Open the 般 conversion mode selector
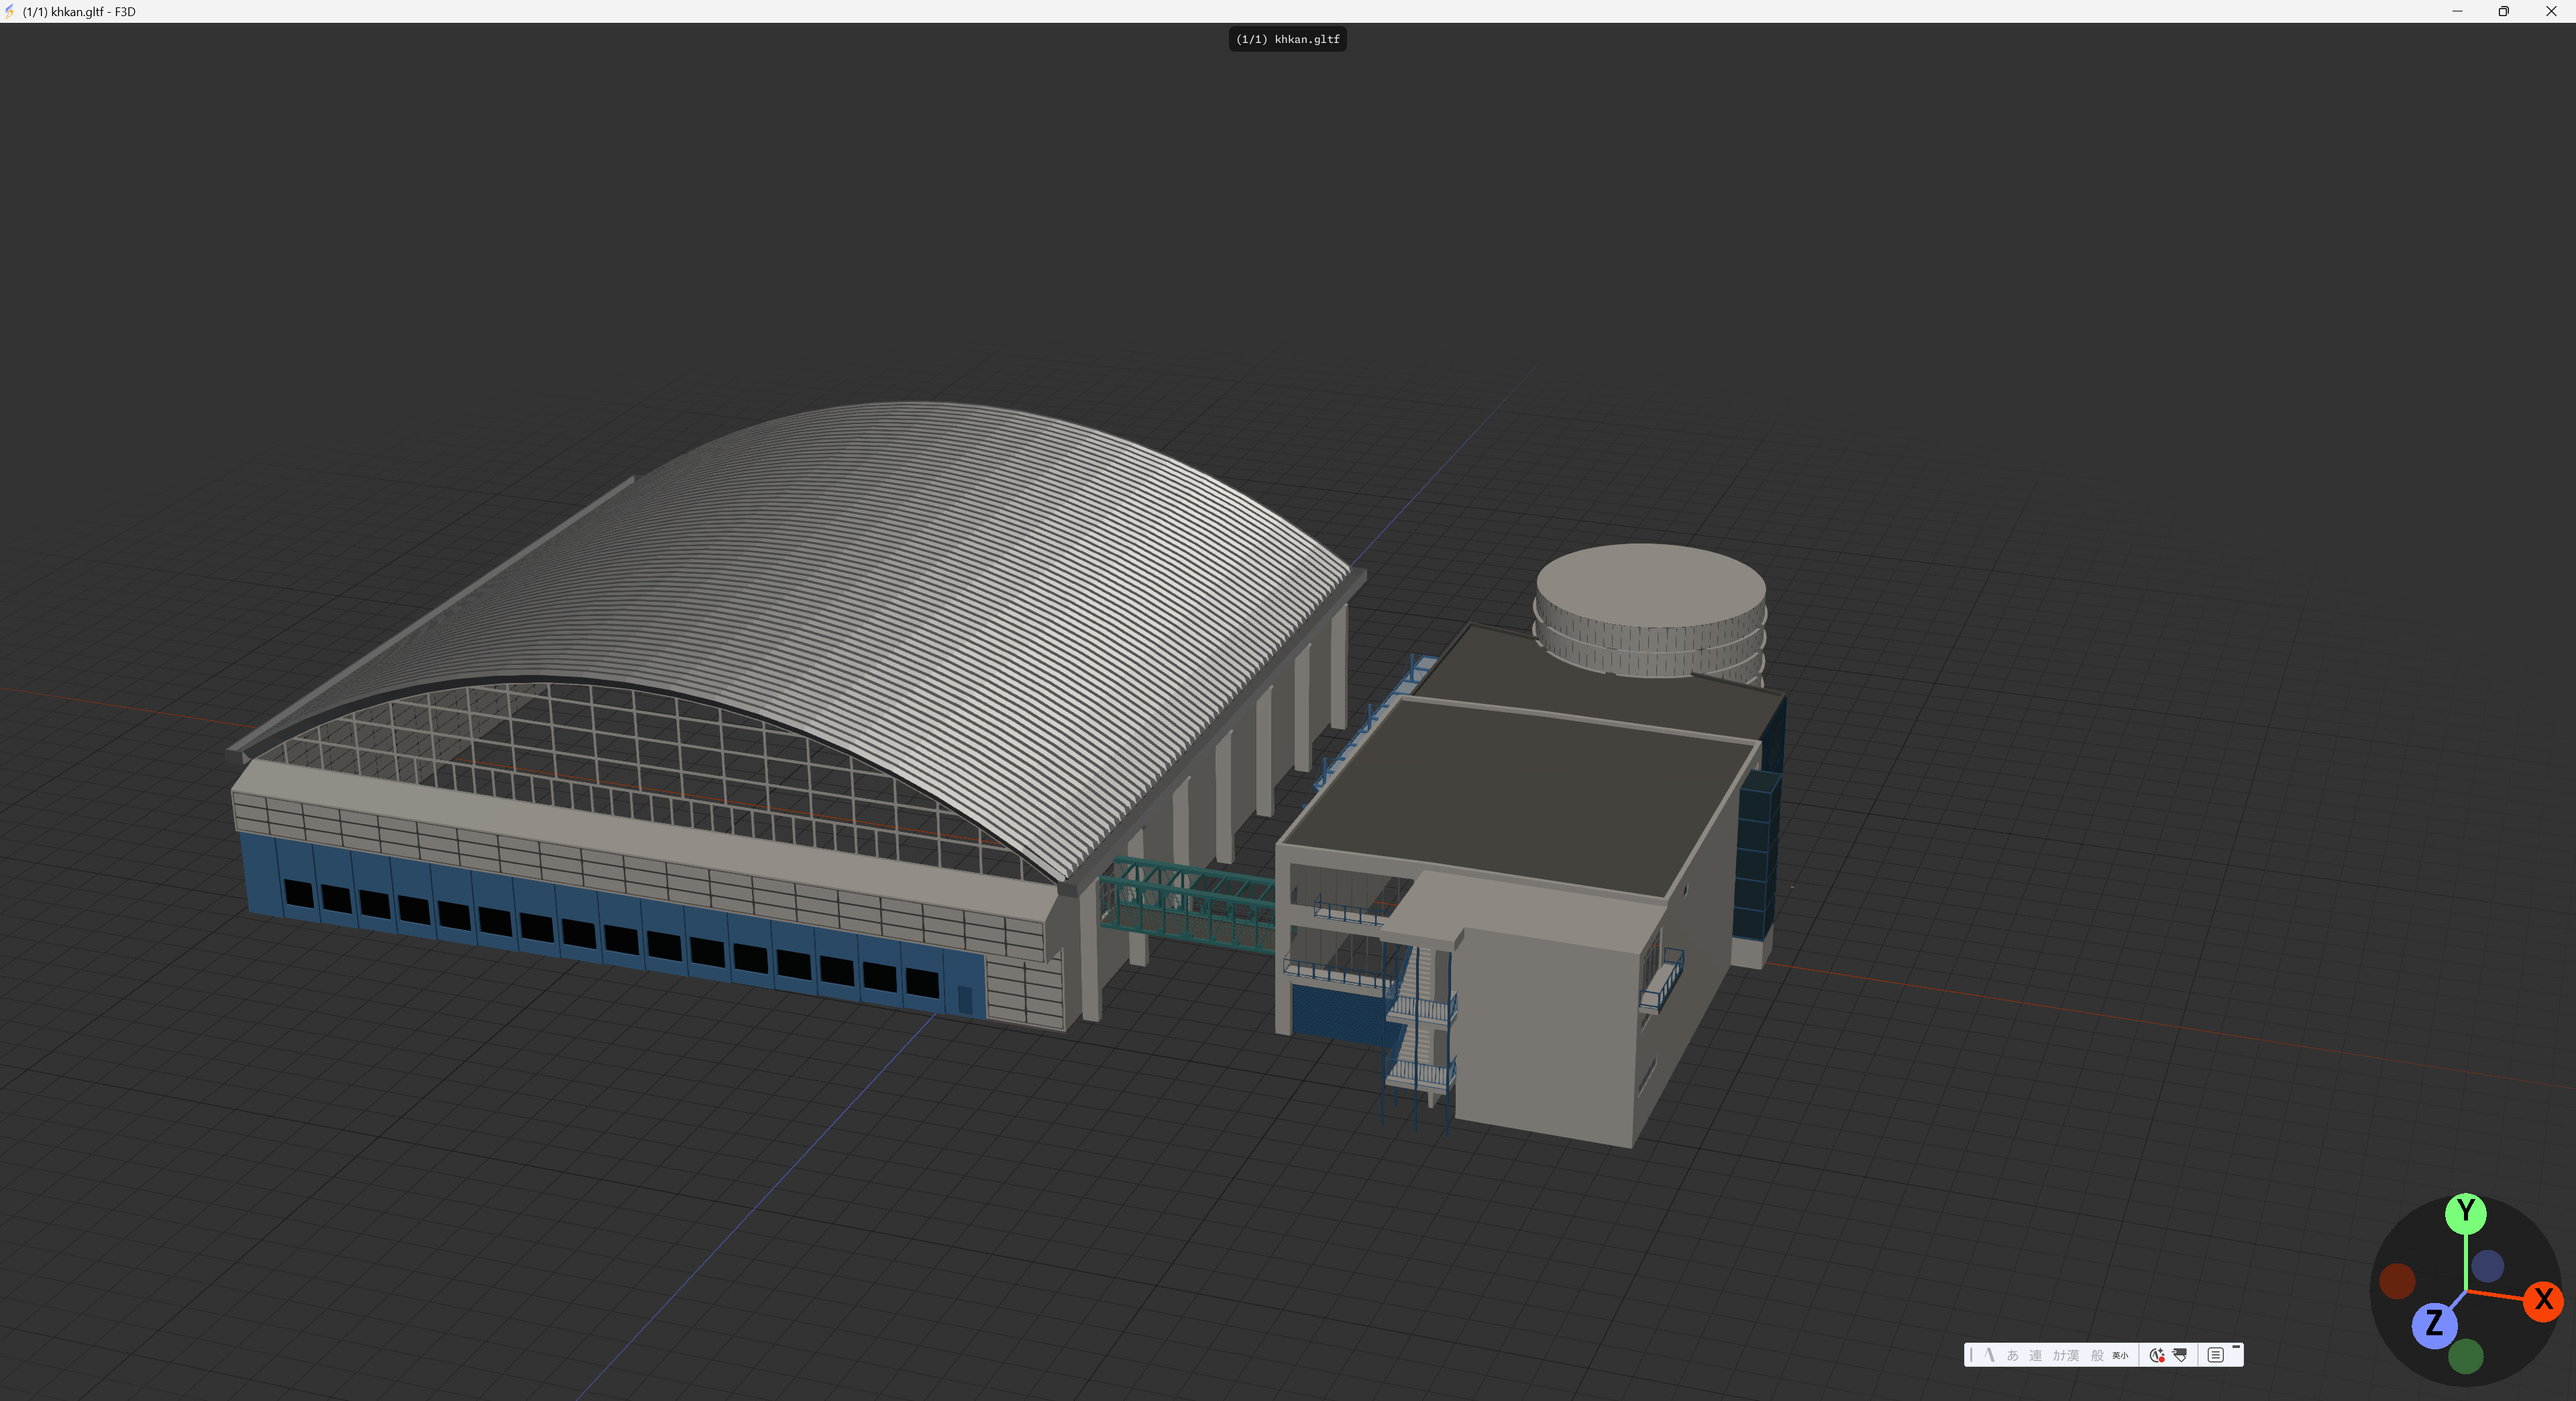This screenshot has height=1401, width=2576. pyautogui.click(x=2097, y=1356)
